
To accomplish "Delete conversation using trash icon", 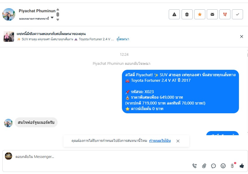I will [x=187, y=14].
